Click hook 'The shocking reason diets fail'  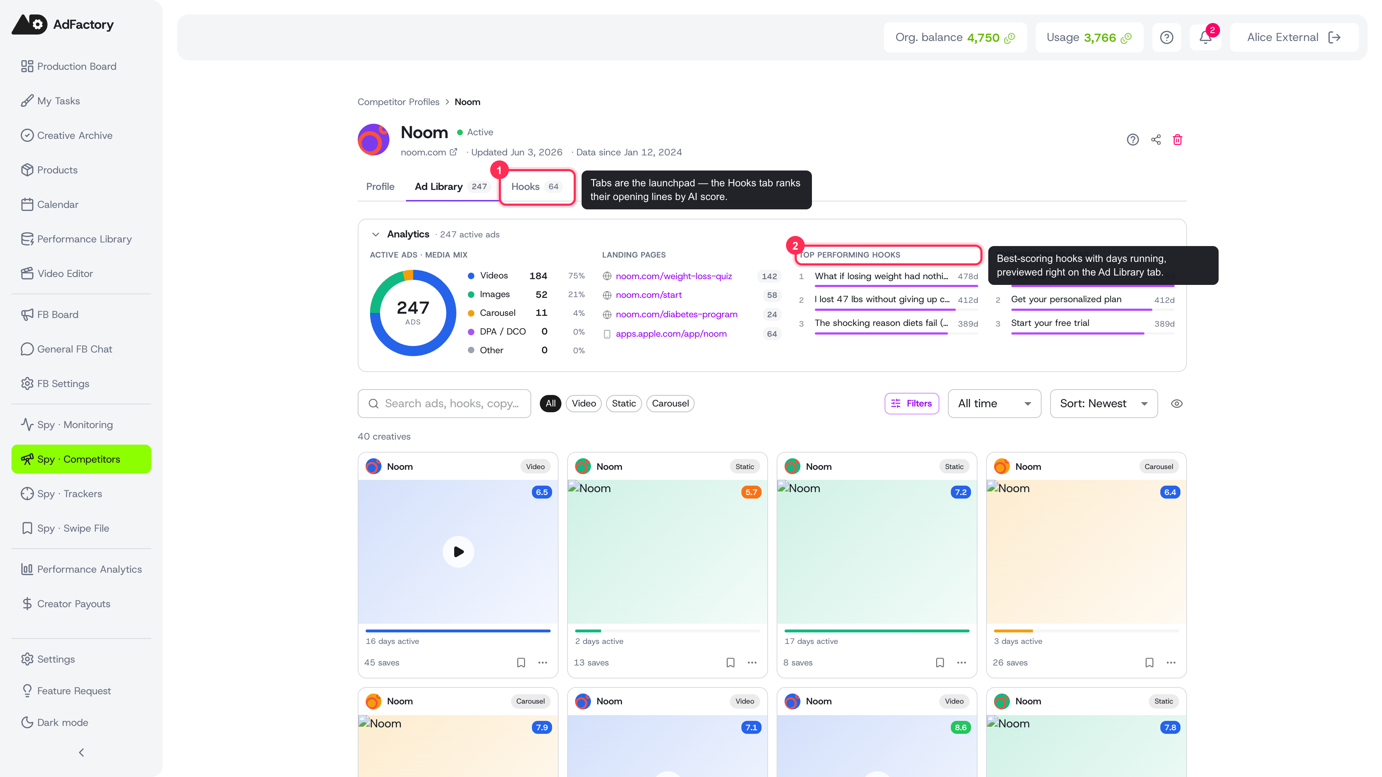[x=881, y=323]
